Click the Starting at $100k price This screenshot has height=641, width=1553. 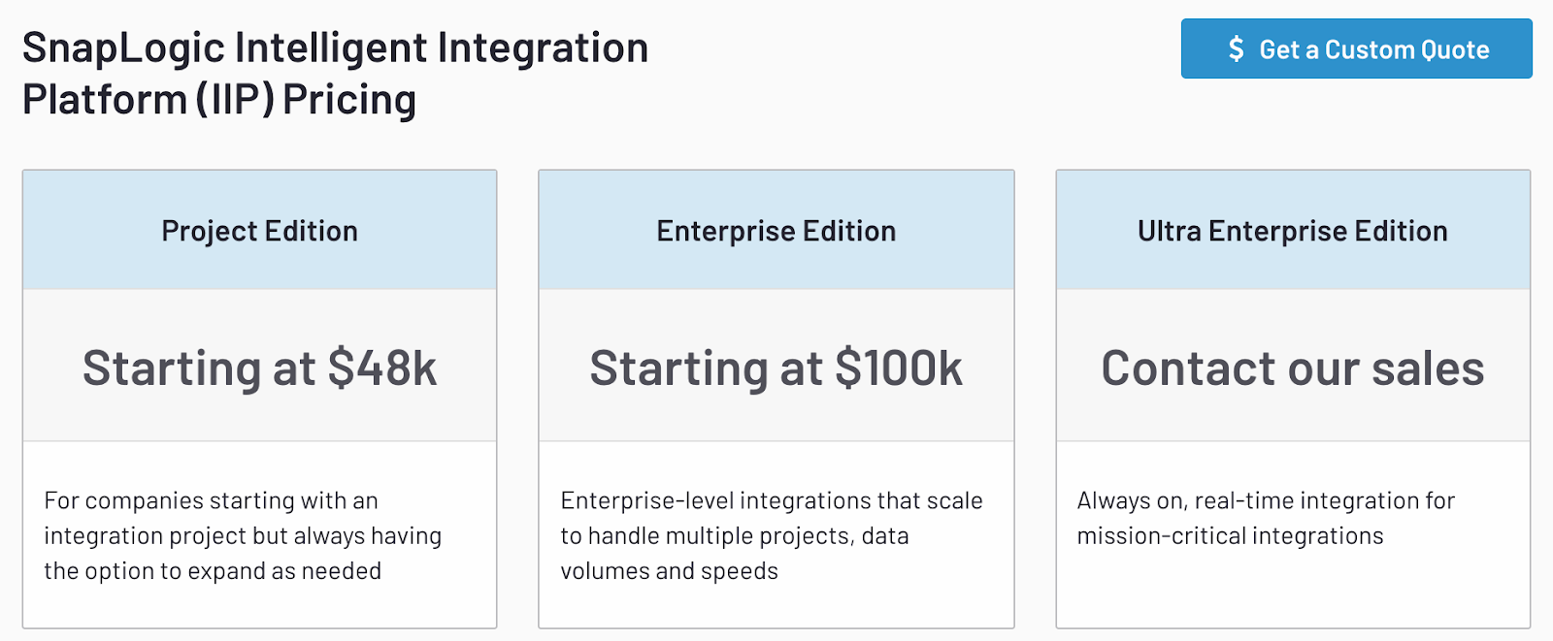(776, 369)
